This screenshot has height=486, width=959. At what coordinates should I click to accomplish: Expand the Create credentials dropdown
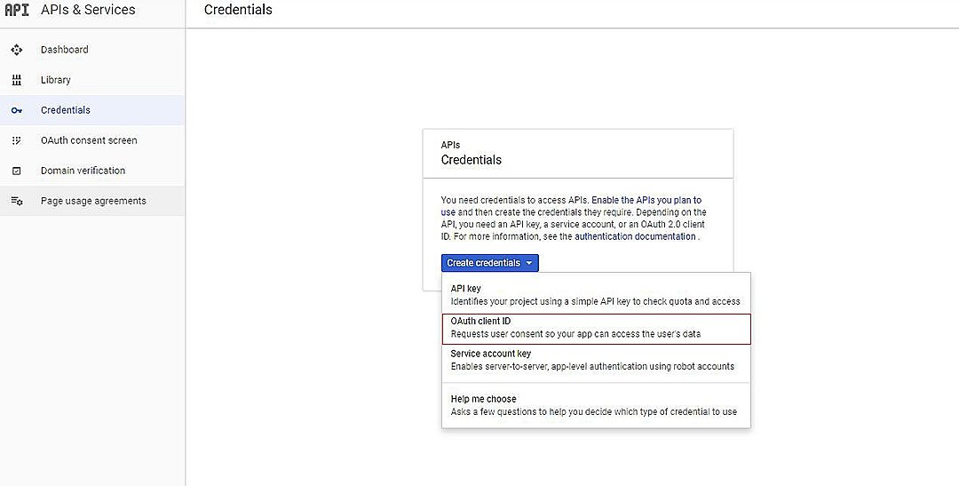pos(484,263)
